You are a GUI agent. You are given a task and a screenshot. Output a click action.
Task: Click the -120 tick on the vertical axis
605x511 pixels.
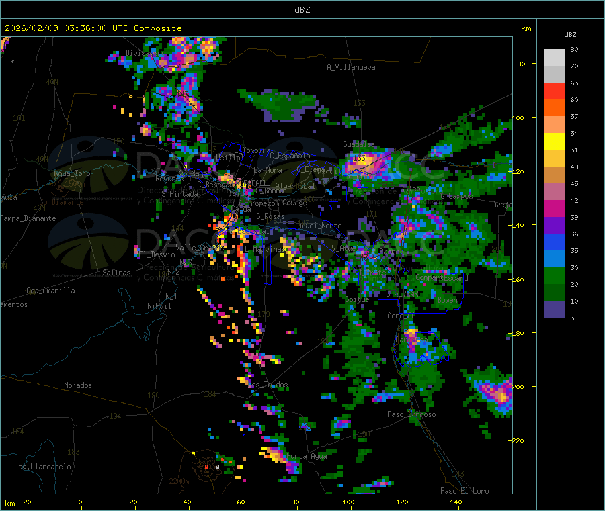(518, 171)
